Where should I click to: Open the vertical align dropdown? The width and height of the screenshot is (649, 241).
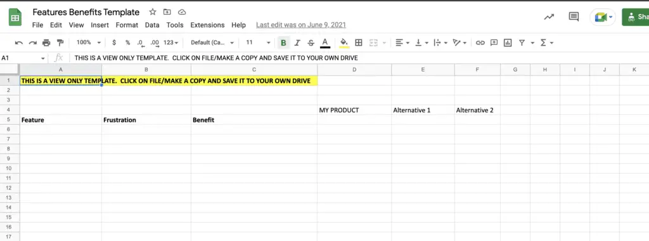(x=421, y=42)
